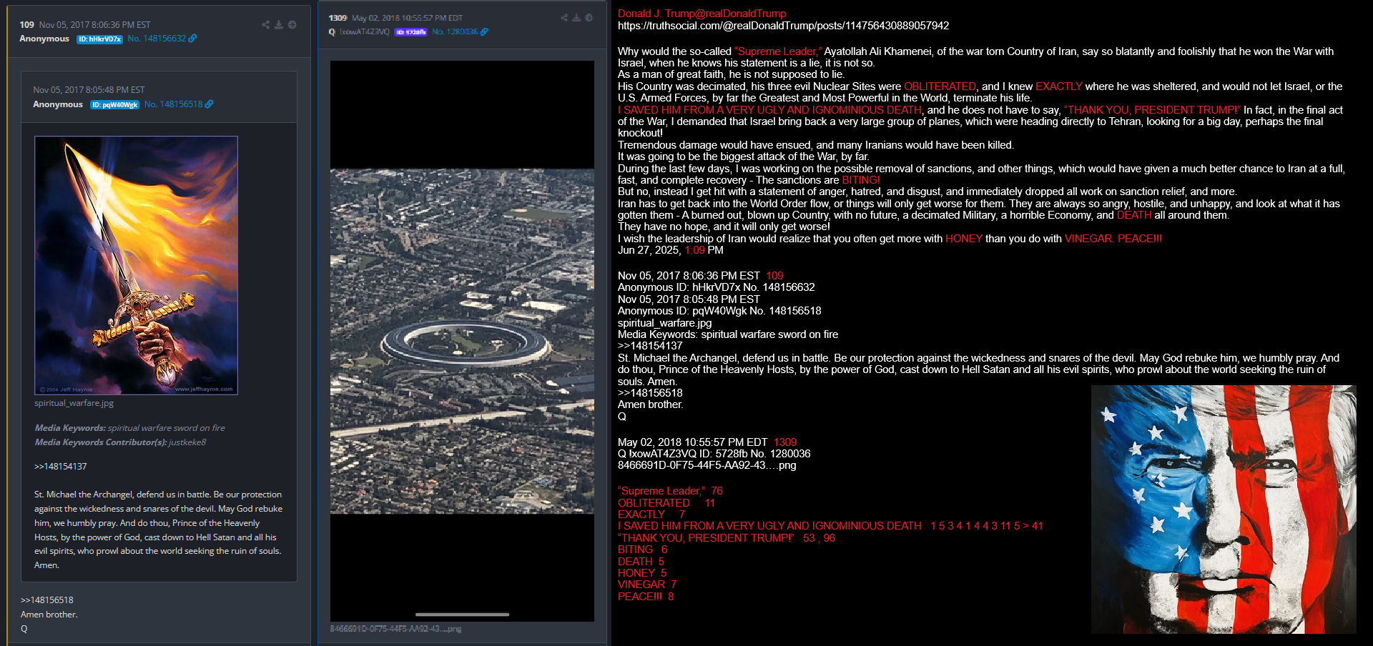Open the aerial ring-building photo in post 1309
Viewport: 1373px width, 646px height.
(462, 341)
